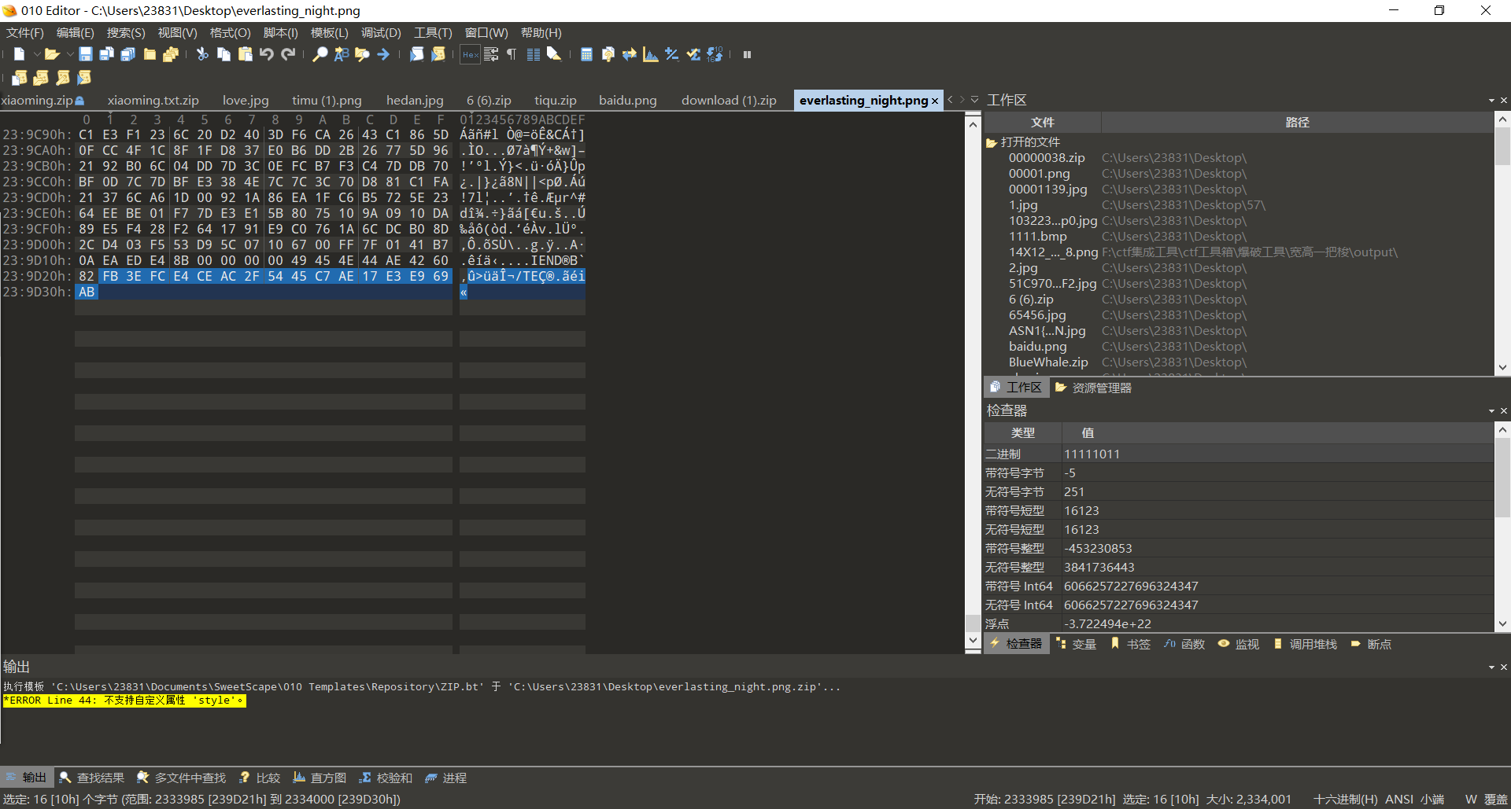Save the file with the floppy disk icon
This screenshot has width=1511, height=809.
pyautogui.click(x=86, y=54)
